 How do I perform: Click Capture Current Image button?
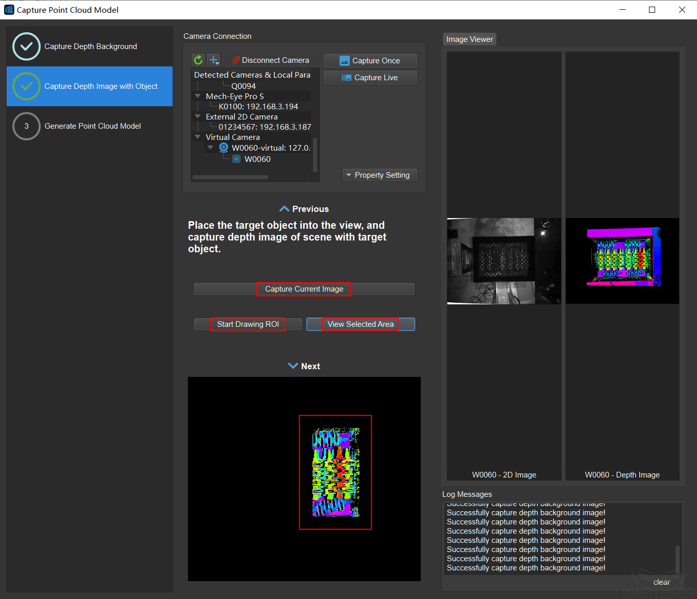pyautogui.click(x=304, y=289)
